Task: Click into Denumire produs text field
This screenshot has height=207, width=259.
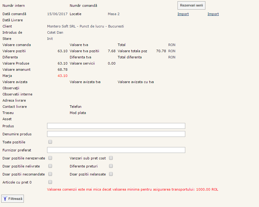Action: click(116, 134)
